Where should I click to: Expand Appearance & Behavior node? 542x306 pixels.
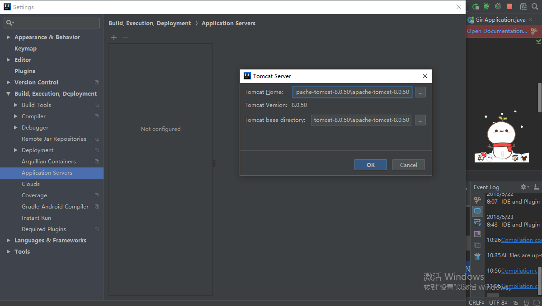click(x=8, y=37)
